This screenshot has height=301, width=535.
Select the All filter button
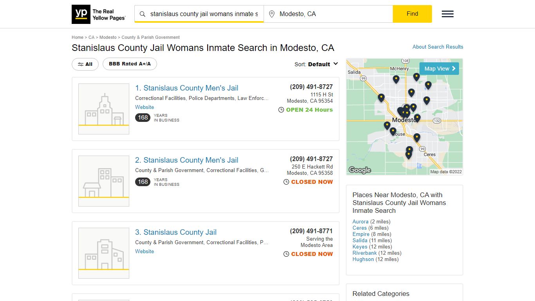pos(85,64)
